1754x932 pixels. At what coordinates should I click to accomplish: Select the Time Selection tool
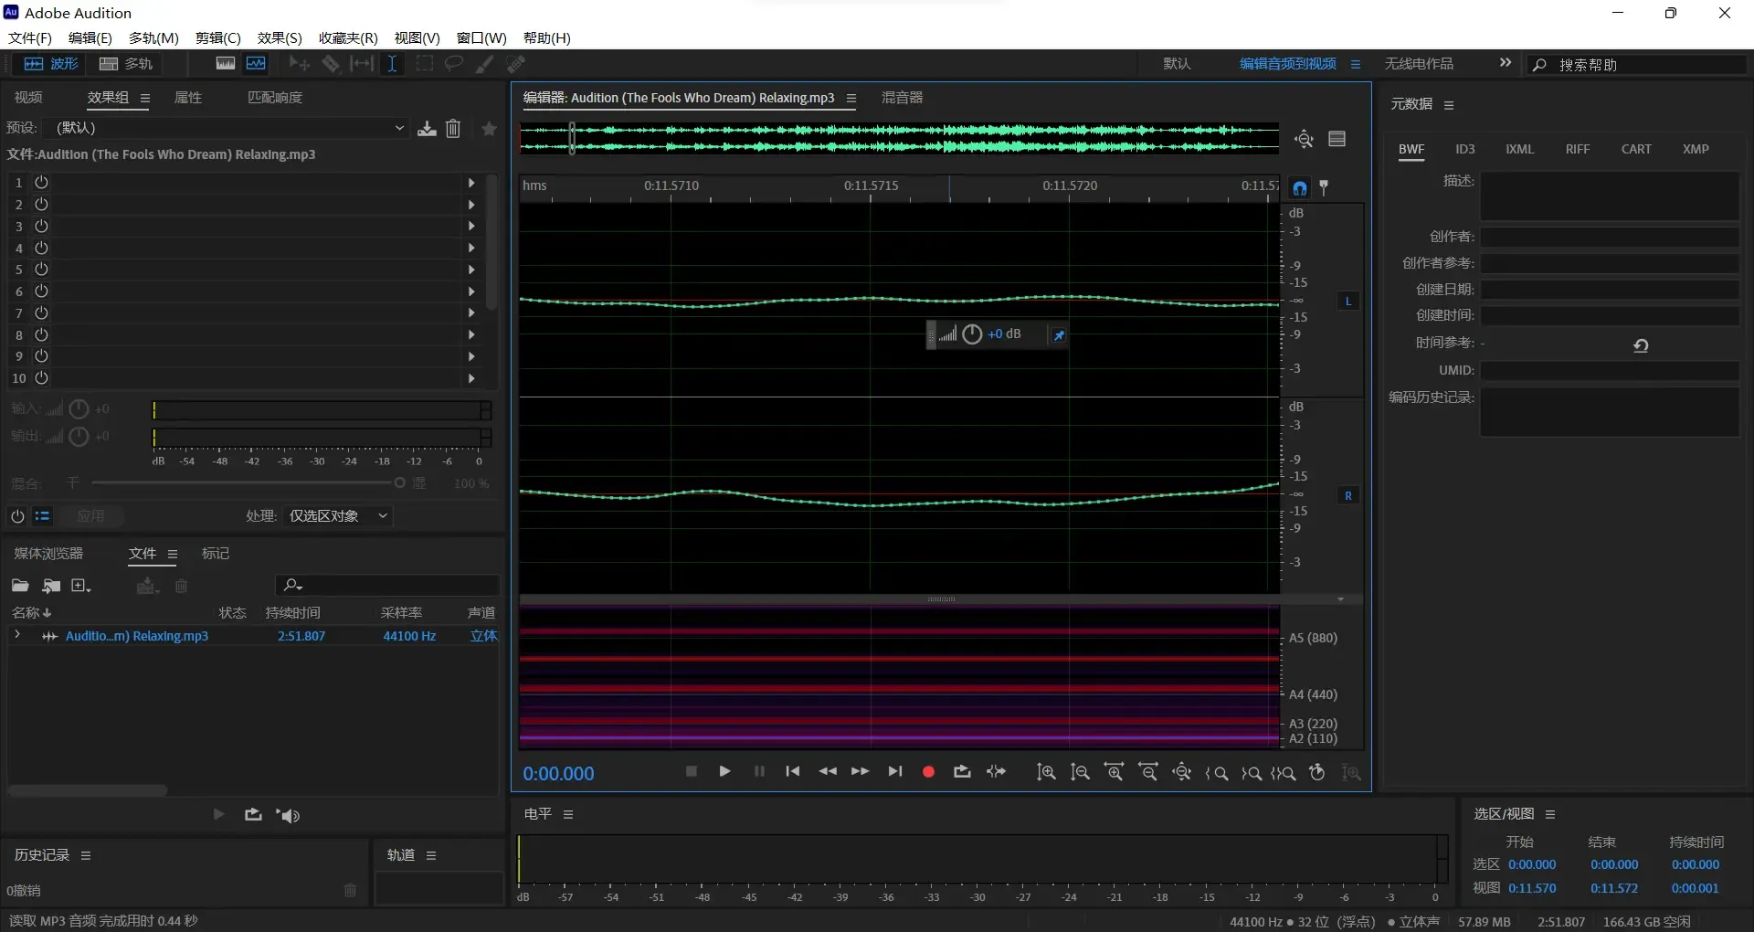point(392,64)
